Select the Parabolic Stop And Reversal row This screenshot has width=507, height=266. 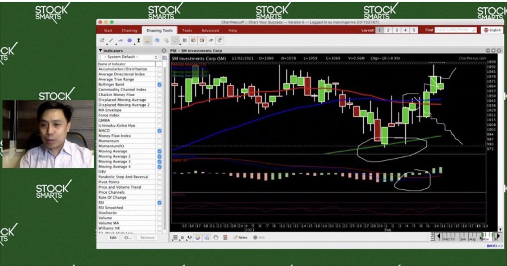(127, 177)
